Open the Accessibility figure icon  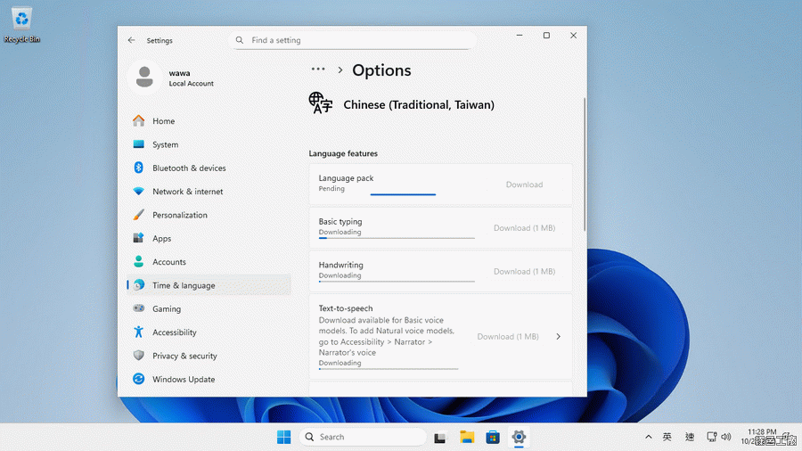(138, 332)
